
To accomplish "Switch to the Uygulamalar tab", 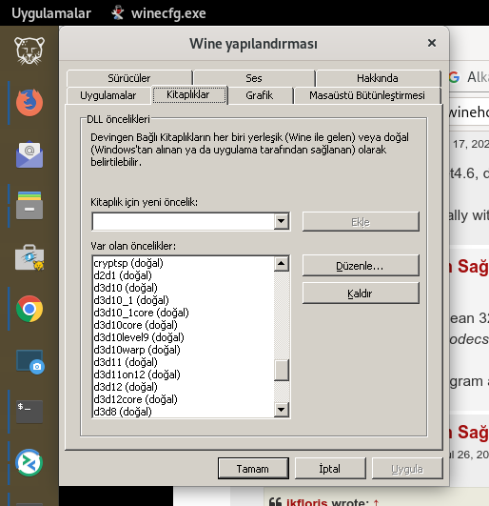I will click(108, 95).
